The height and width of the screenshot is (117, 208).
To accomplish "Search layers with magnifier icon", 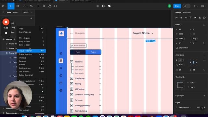I will point(3,12).
